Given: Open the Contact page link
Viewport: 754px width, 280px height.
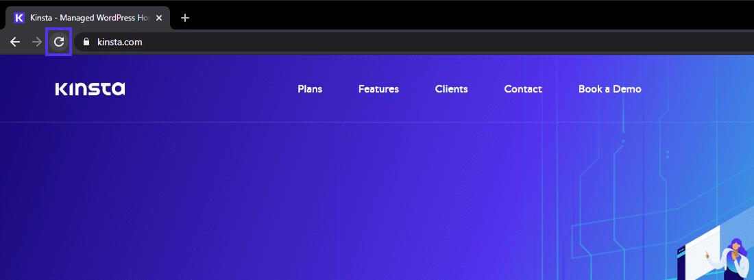Looking at the screenshot, I should click(523, 89).
